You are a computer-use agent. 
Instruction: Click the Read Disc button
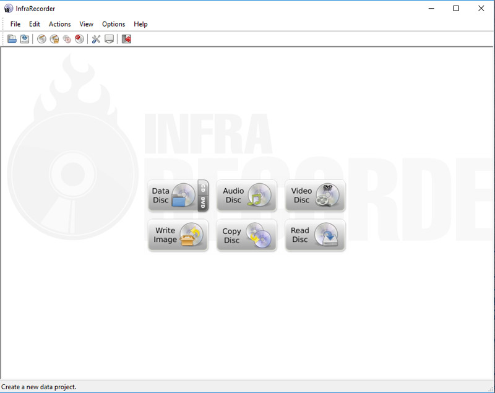(x=315, y=235)
